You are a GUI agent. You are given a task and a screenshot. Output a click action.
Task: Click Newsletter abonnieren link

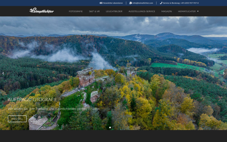coord(113,3)
